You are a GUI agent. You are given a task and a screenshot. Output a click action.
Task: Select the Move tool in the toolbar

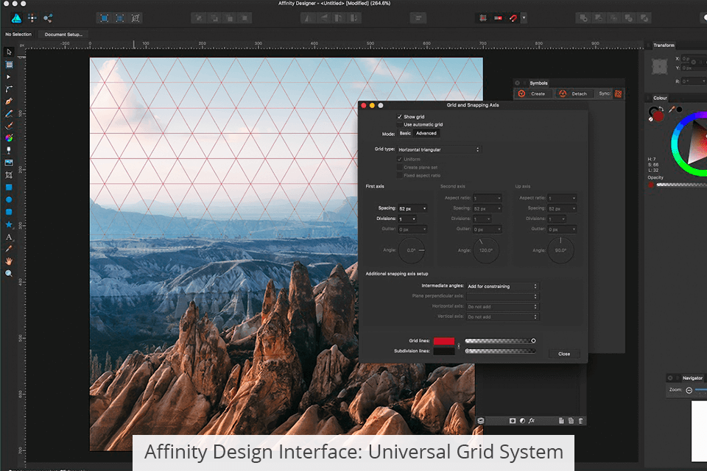(9, 52)
